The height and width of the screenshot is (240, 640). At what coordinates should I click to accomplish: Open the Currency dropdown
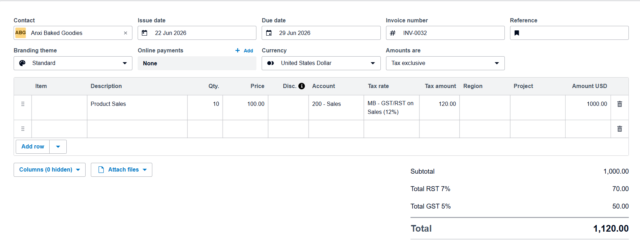pyautogui.click(x=321, y=63)
